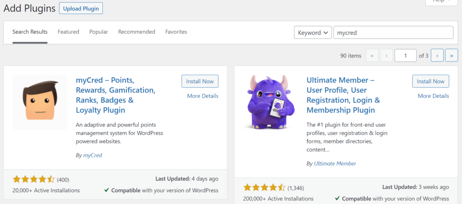Screen dimensions: 462x204
Task: Open the Keyword search type dropdown
Action: (x=313, y=32)
